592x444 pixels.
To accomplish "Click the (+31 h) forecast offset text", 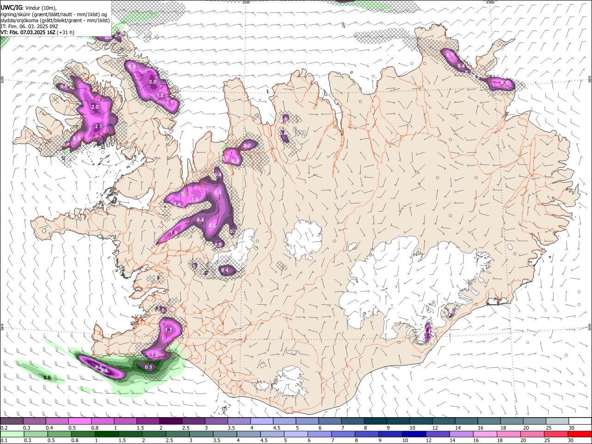I will [66, 32].
